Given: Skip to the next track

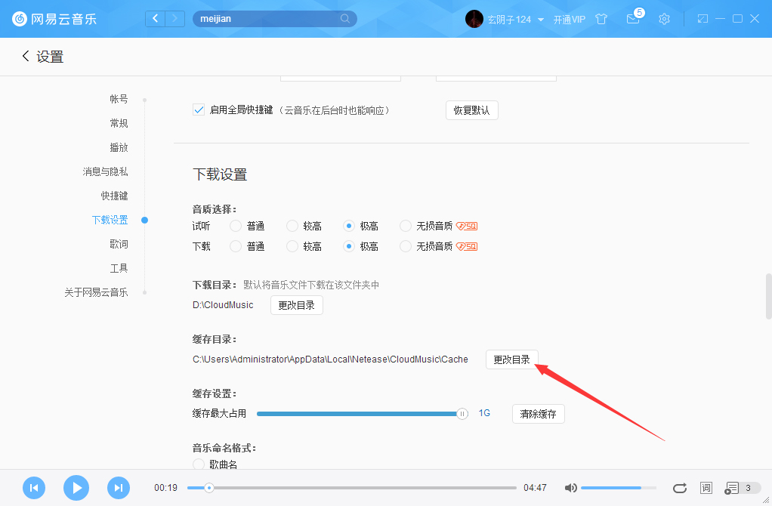Looking at the screenshot, I should 118,488.
